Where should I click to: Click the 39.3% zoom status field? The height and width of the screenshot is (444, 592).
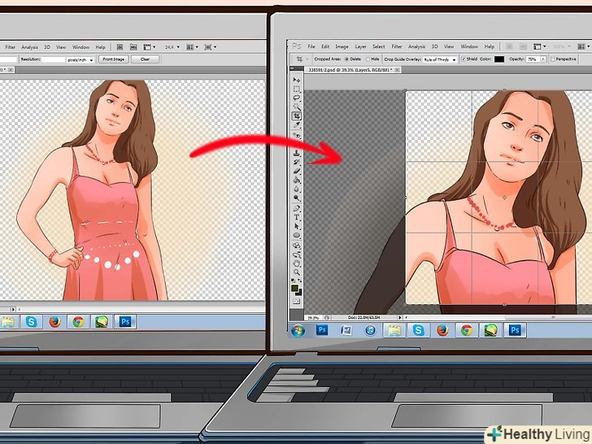click(313, 318)
